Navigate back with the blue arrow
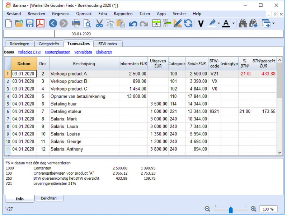This screenshot has width=287, height=217. [x=53, y=23]
